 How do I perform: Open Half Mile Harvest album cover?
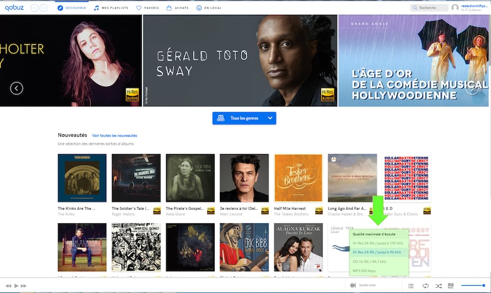pyautogui.click(x=299, y=178)
